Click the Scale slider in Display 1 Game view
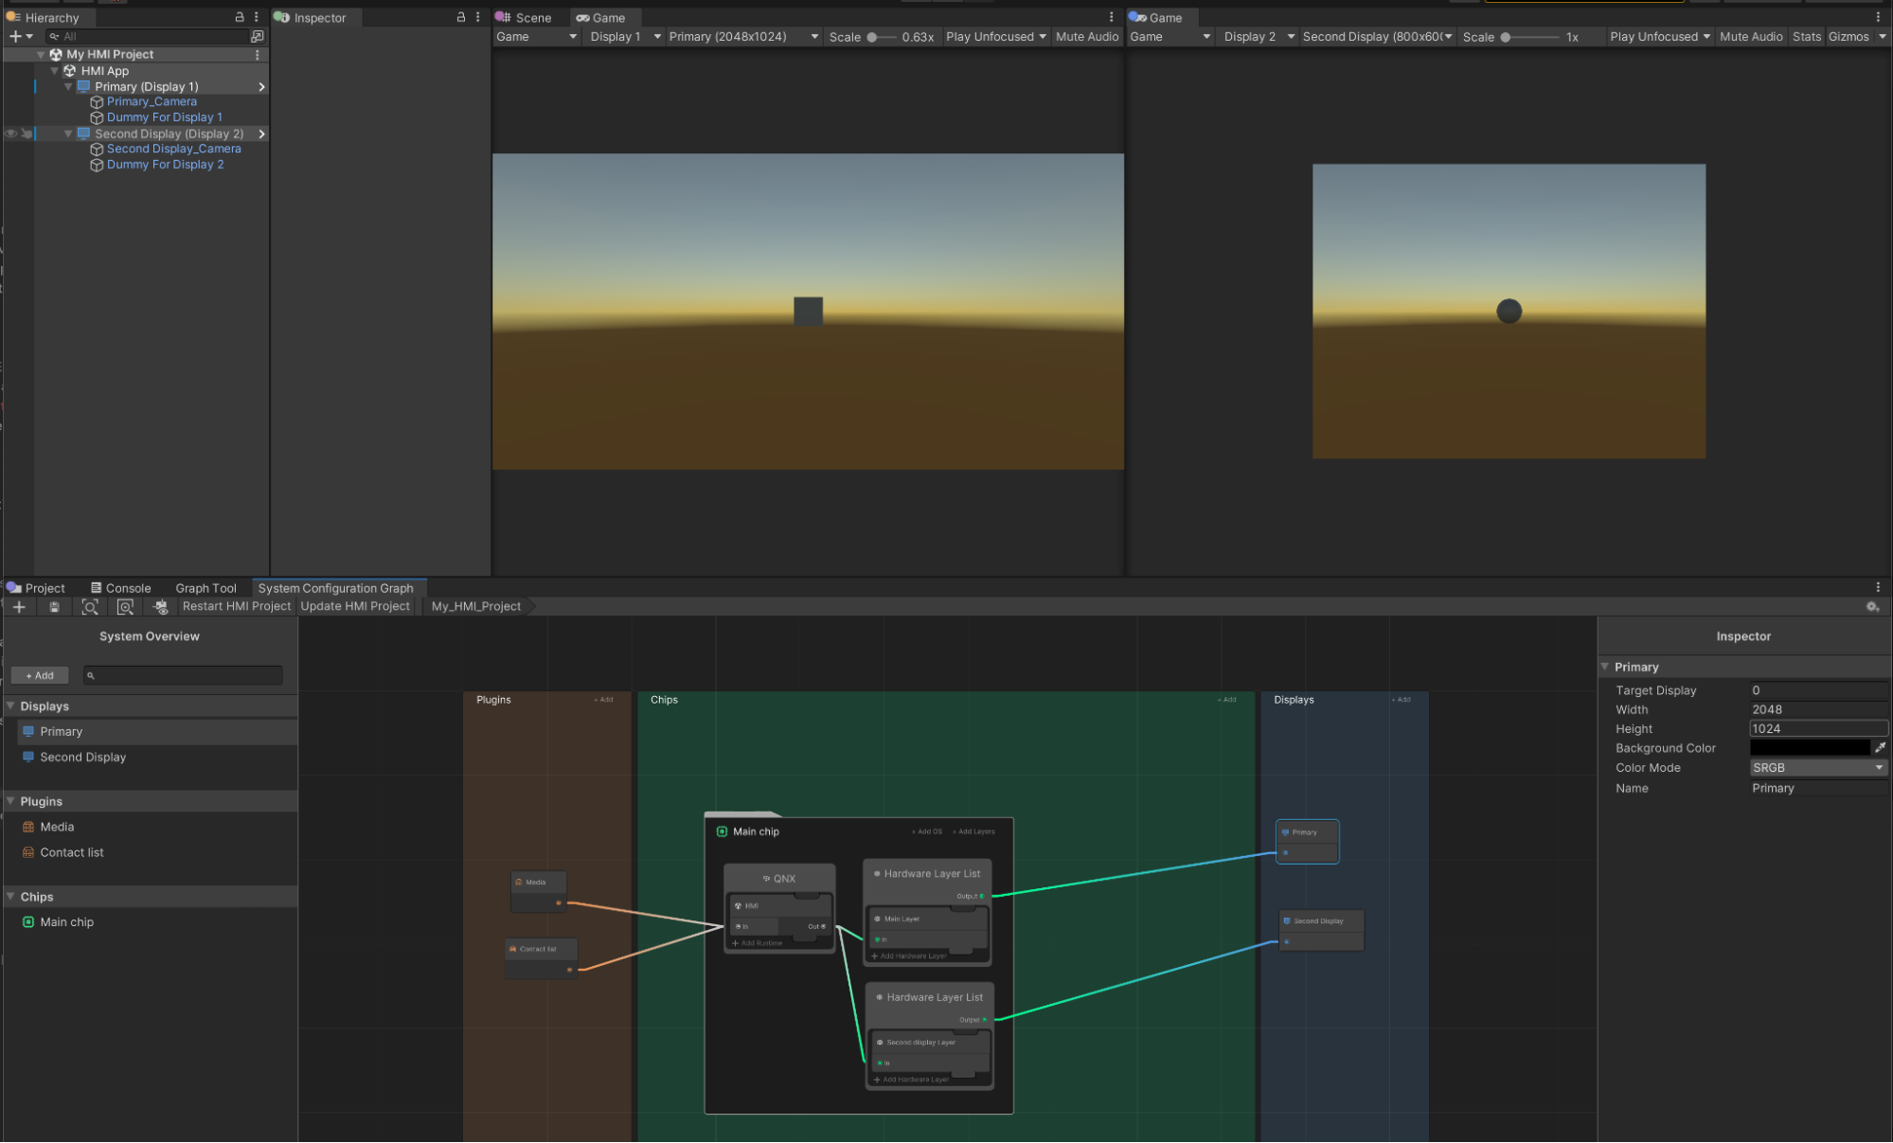This screenshot has width=1893, height=1143. point(881,37)
